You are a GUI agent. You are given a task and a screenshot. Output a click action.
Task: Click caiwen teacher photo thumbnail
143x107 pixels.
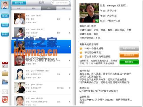point(19,19)
